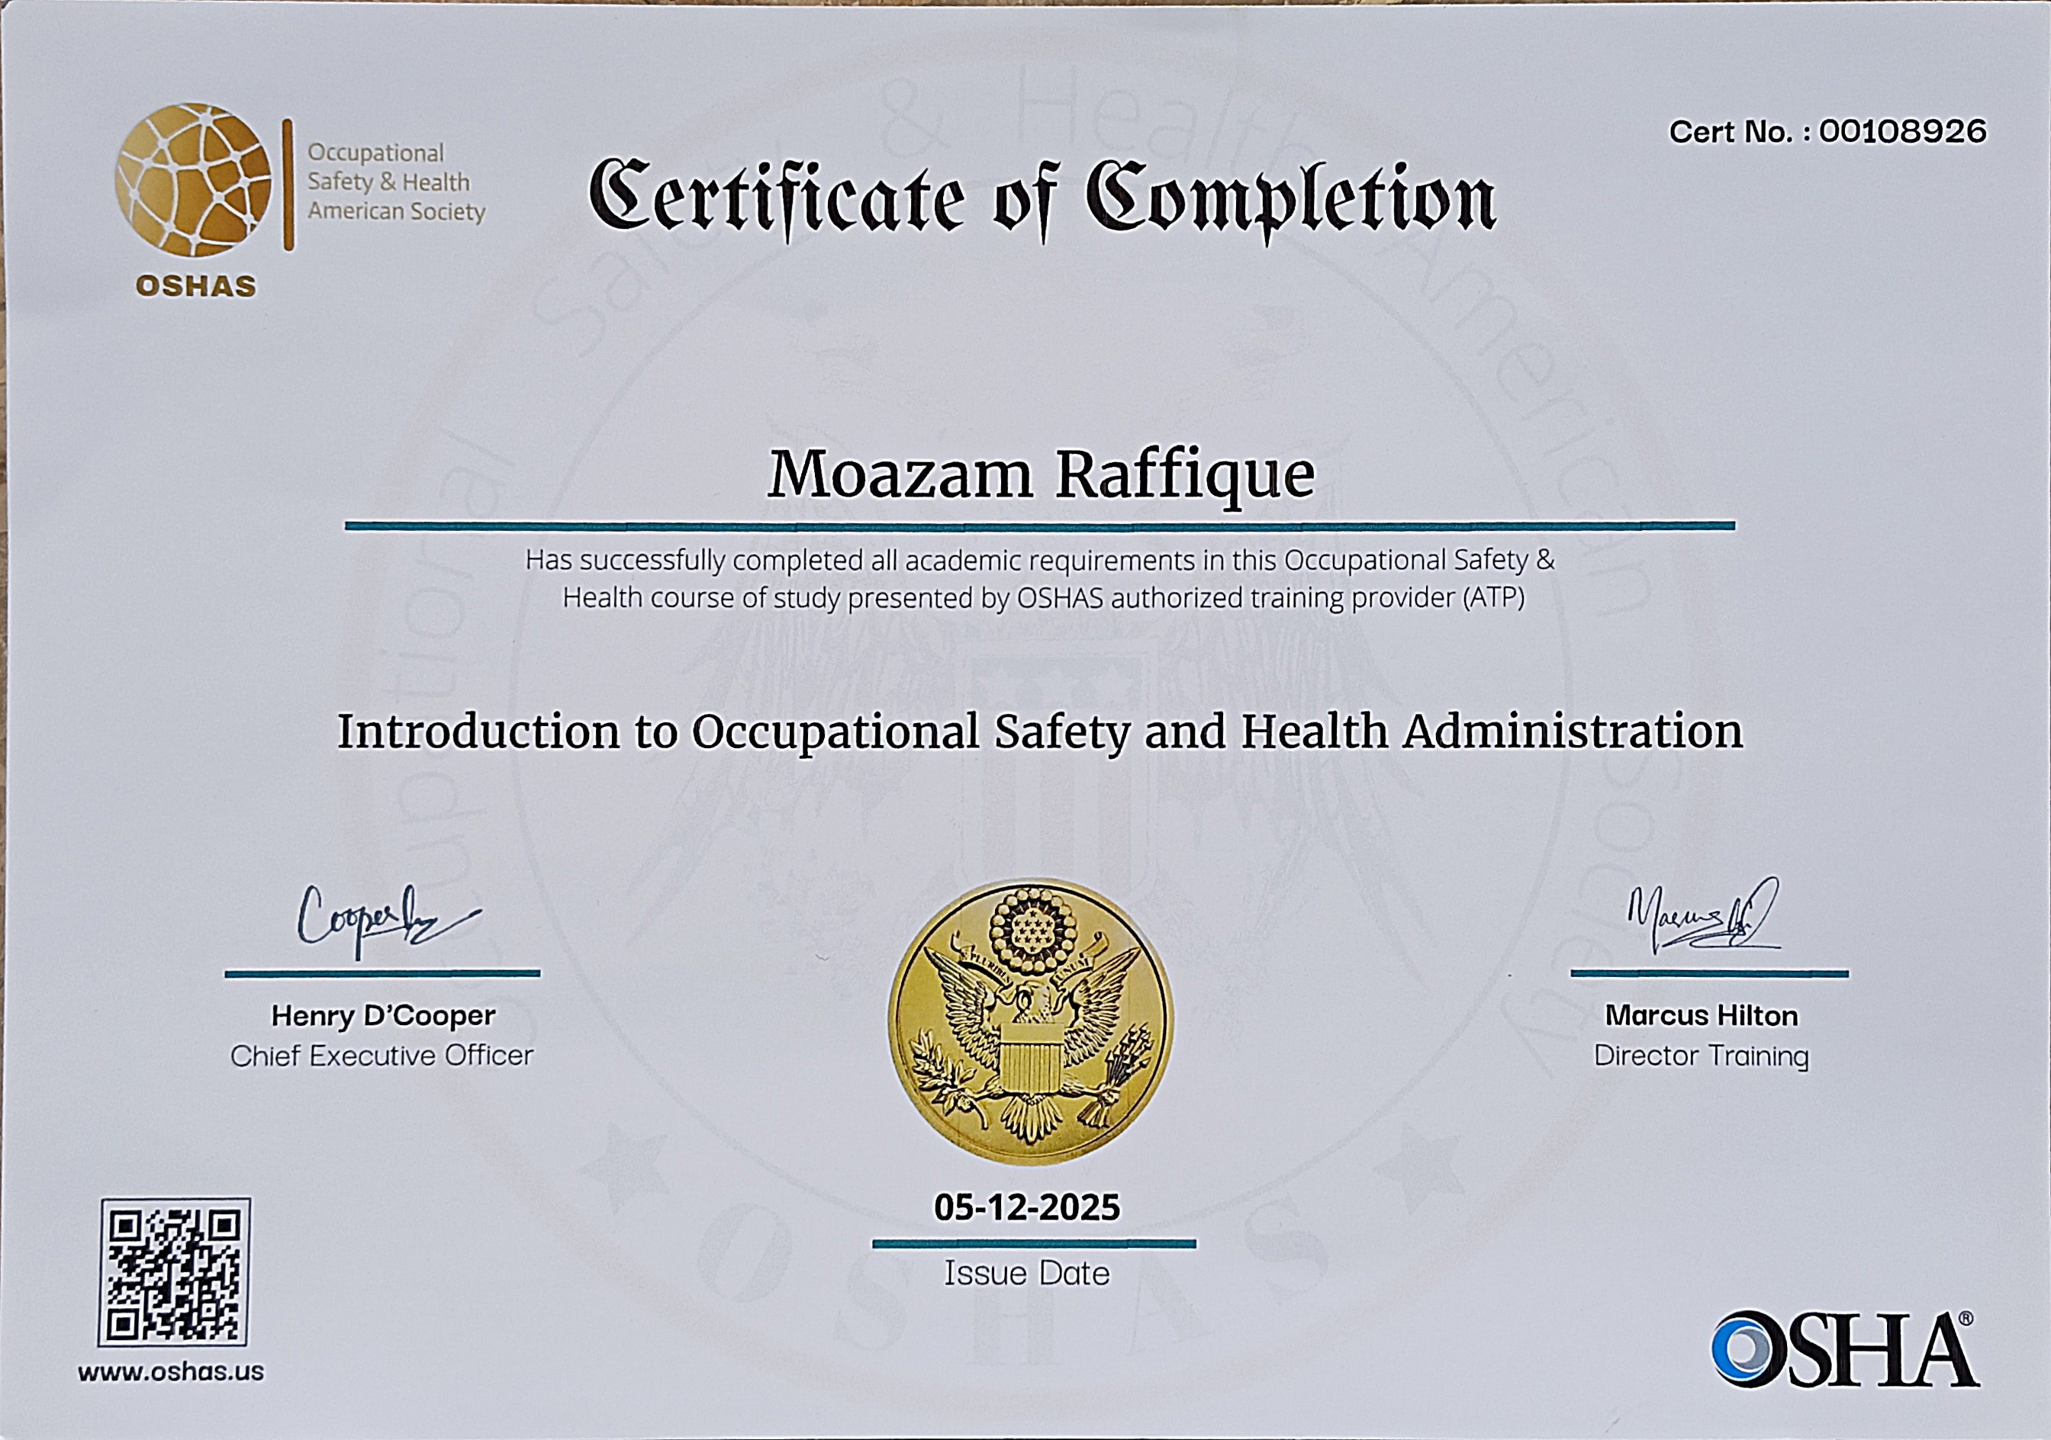
Task: Click the Director Training title
Action: click(1701, 1056)
